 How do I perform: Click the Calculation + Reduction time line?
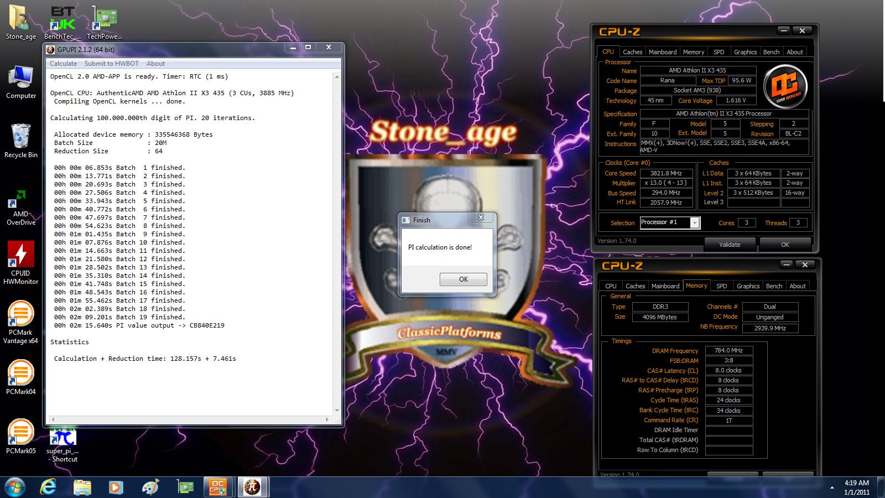point(145,359)
